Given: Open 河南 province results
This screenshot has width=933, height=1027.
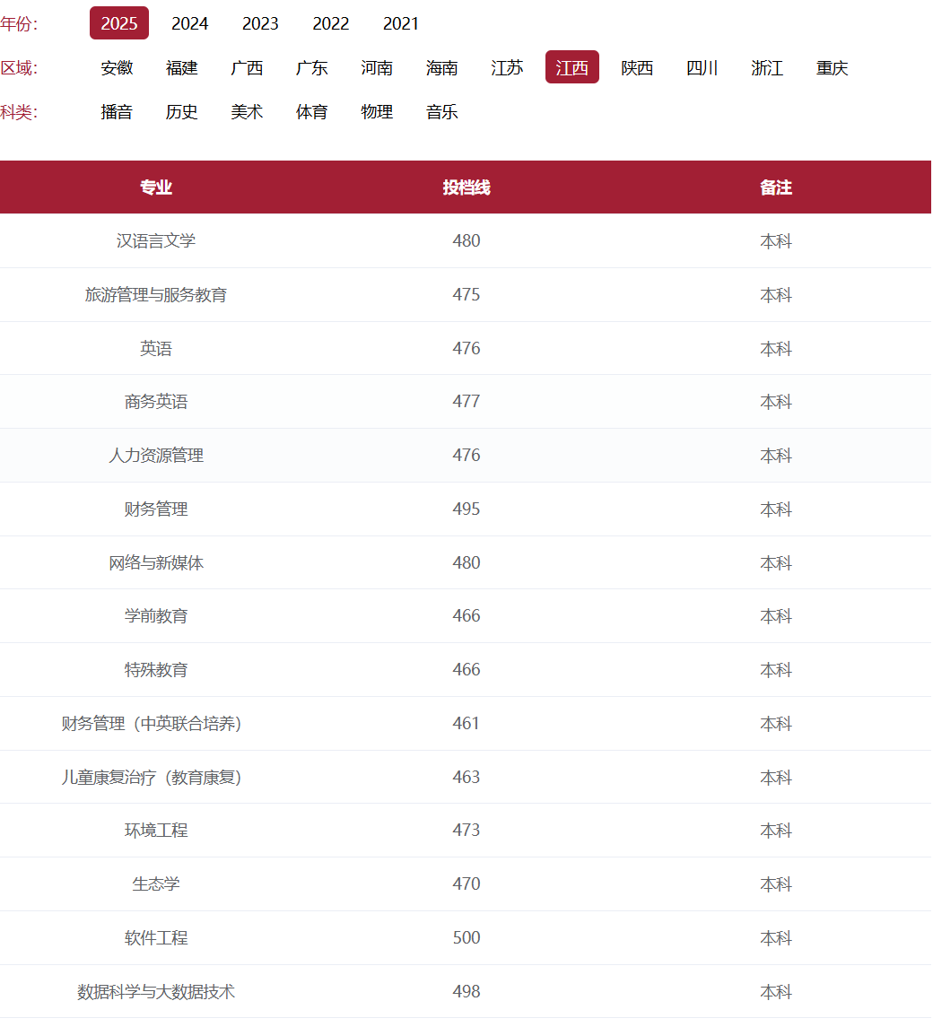Looking at the screenshot, I should [x=376, y=67].
